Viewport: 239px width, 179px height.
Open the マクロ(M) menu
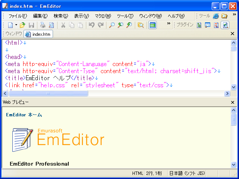103,16
